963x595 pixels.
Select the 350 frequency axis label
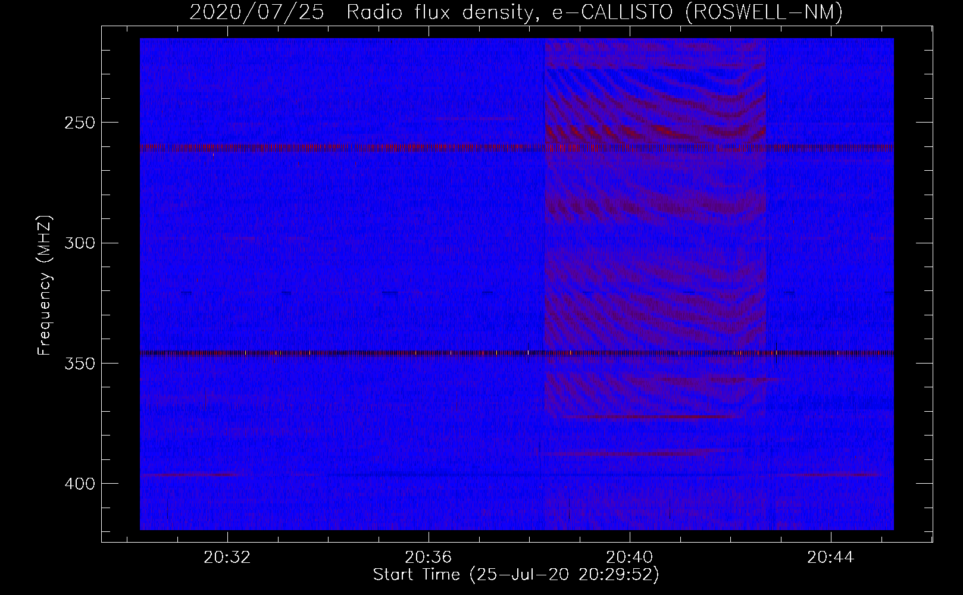[80, 363]
